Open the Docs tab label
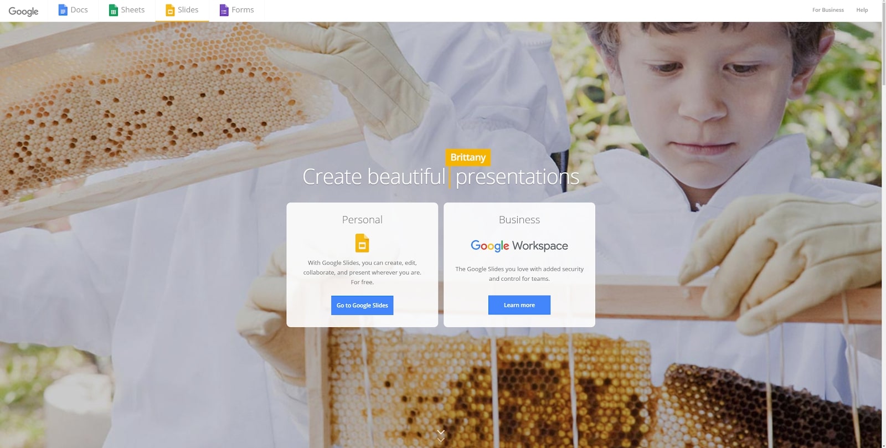The height and width of the screenshot is (448, 886). click(79, 10)
